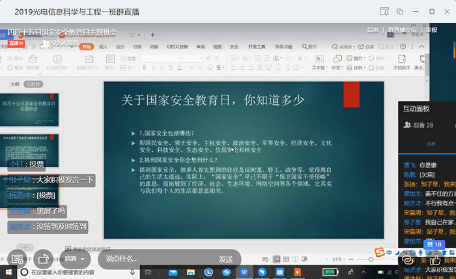The height and width of the screenshot is (279, 456).
Task: Click 结束 to end the live stream
Action: coord(373,30)
